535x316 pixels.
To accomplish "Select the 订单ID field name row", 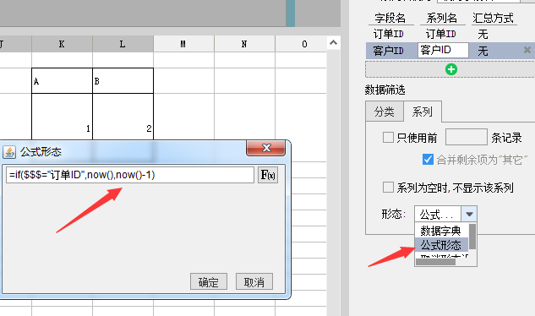I will (x=389, y=34).
